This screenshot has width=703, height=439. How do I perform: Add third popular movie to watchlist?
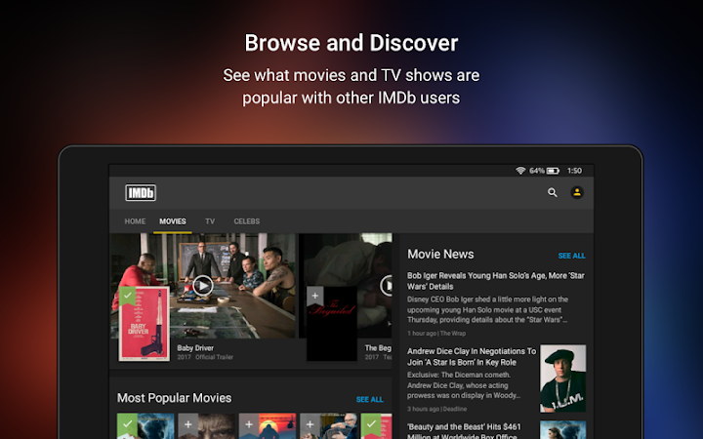pyautogui.click(x=249, y=423)
